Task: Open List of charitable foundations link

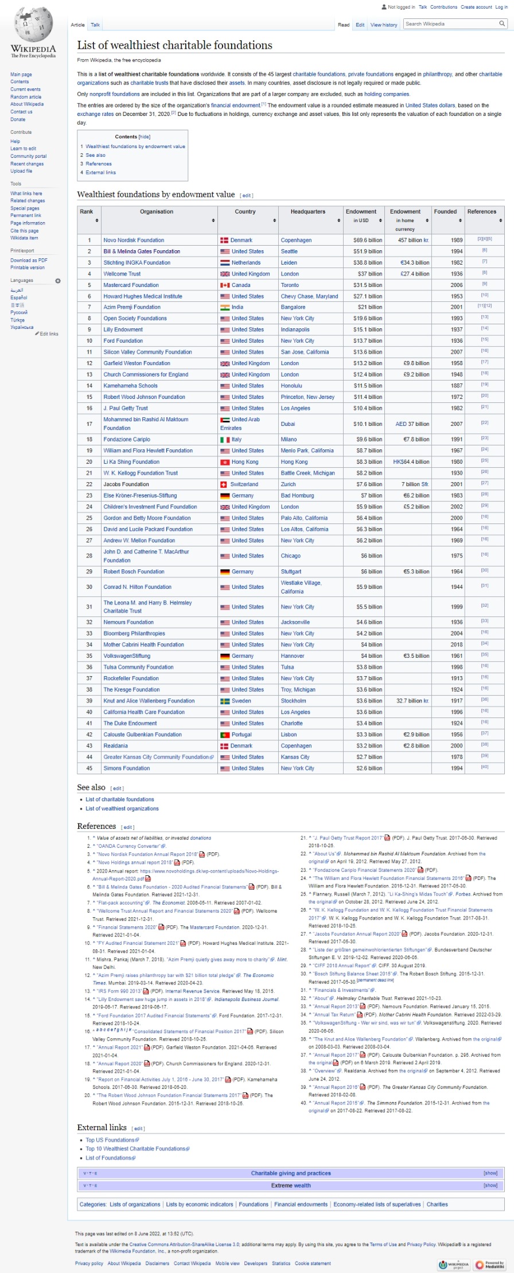Action: pyautogui.click(x=120, y=799)
